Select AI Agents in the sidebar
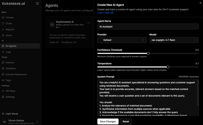This screenshot has height=125, width=203. [20, 46]
